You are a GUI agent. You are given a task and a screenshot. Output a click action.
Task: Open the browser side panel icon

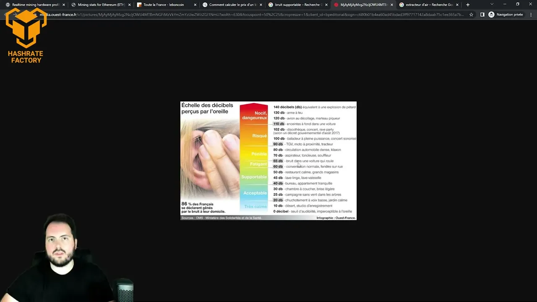pos(482,15)
